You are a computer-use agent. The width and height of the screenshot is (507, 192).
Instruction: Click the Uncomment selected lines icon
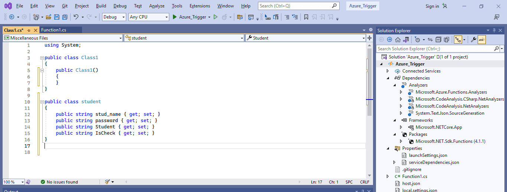[x=295, y=17]
